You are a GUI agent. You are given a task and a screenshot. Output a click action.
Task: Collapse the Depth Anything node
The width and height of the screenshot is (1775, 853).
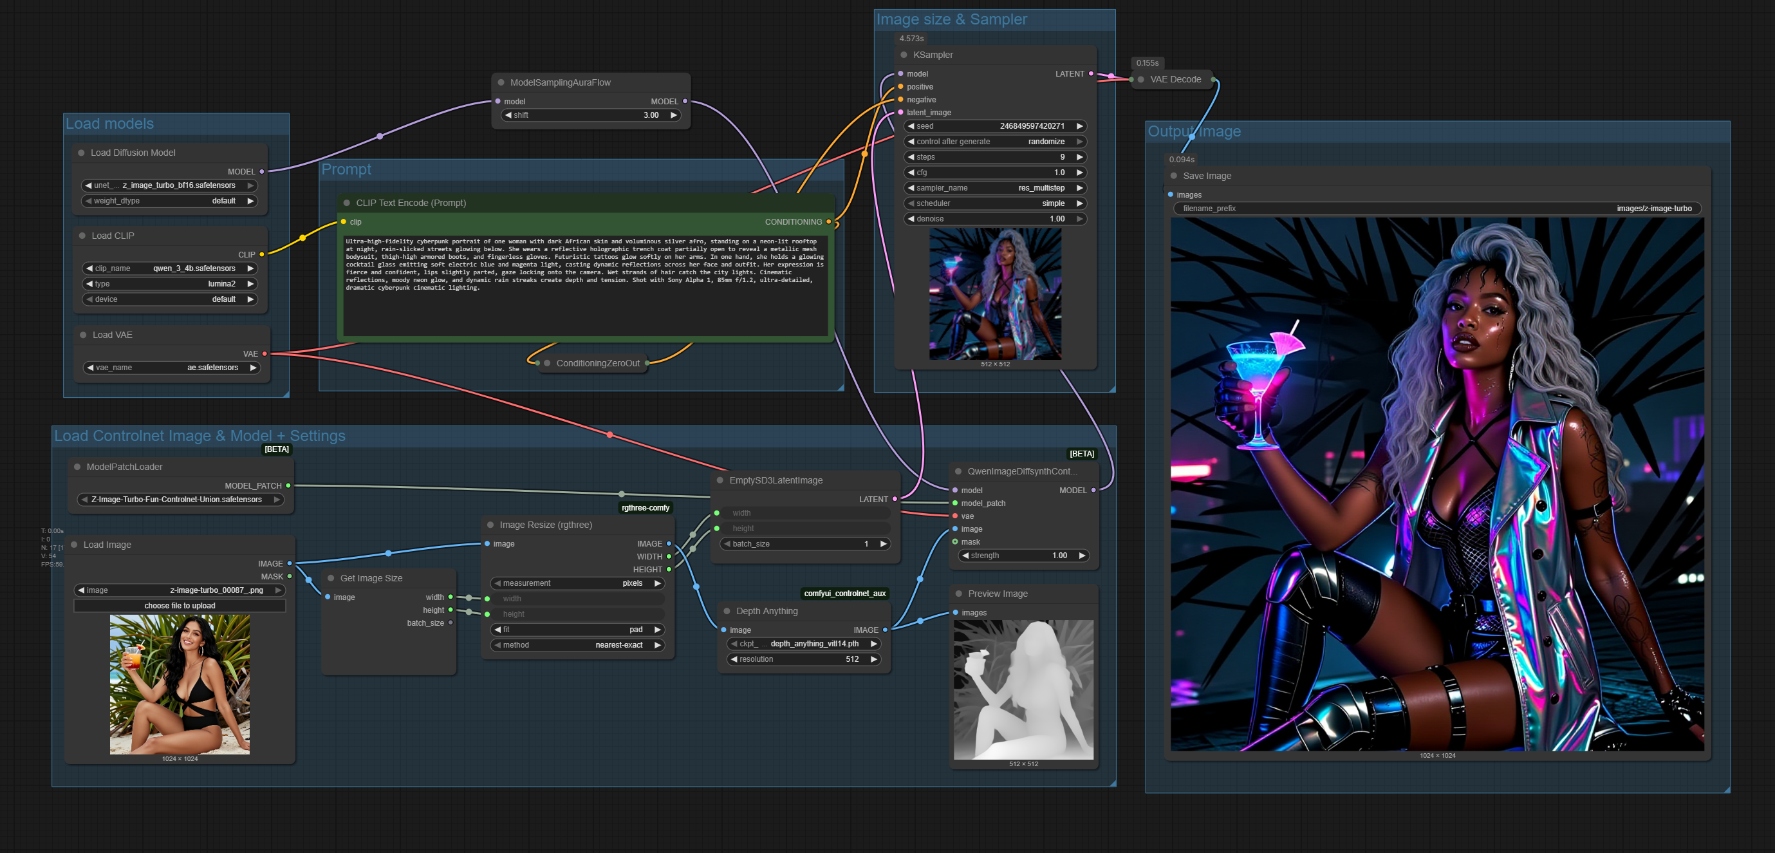pos(726,611)
